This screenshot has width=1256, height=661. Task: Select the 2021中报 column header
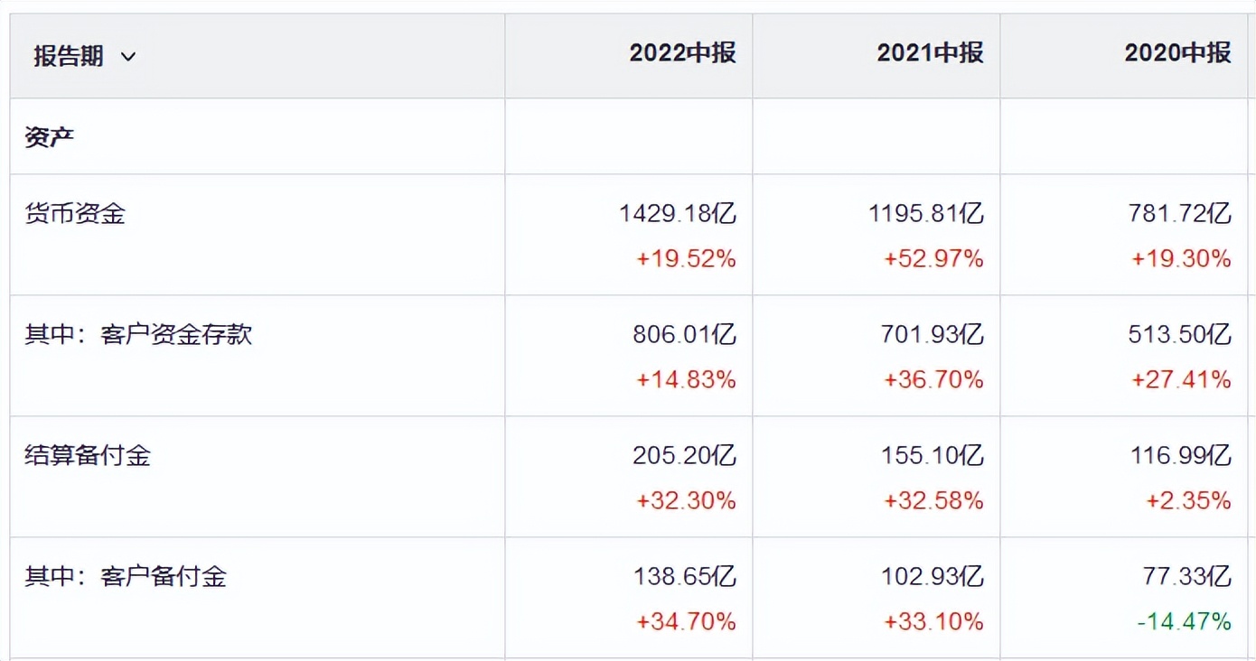coord(930,53)
